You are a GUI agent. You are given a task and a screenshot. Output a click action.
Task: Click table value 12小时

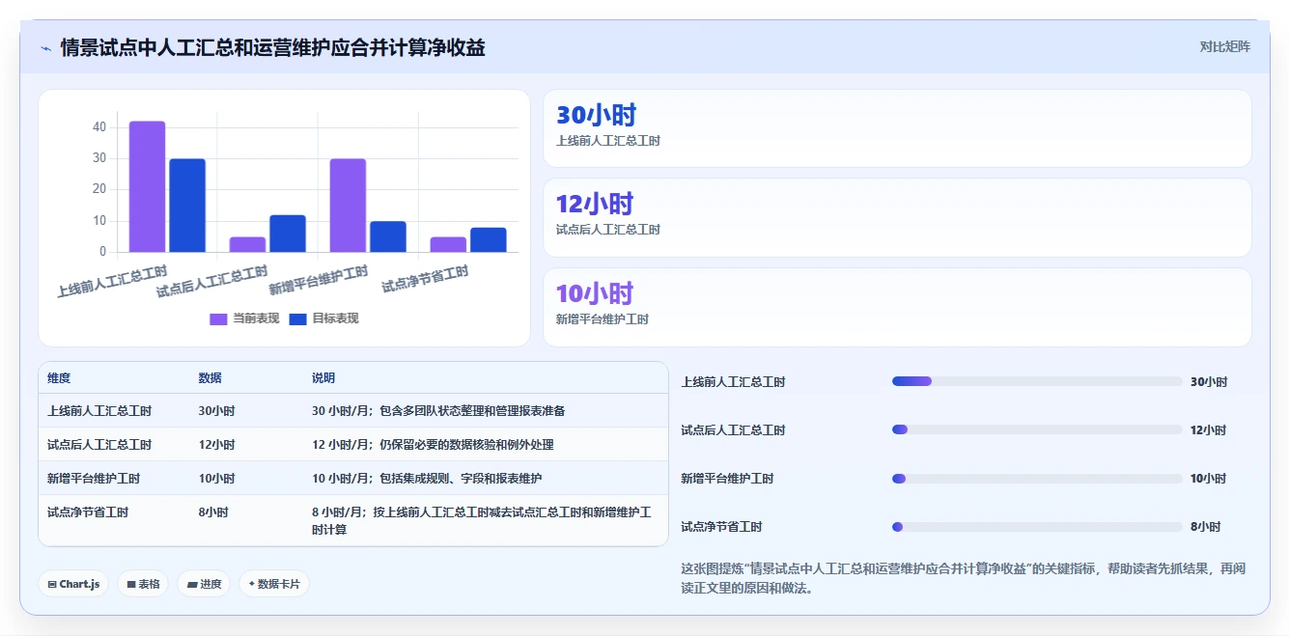coord(216,444)
